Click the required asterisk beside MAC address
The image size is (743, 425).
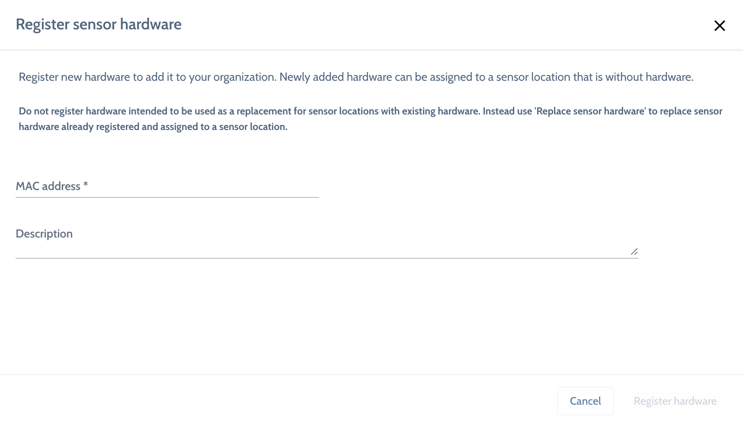click(x=86, y=185)
